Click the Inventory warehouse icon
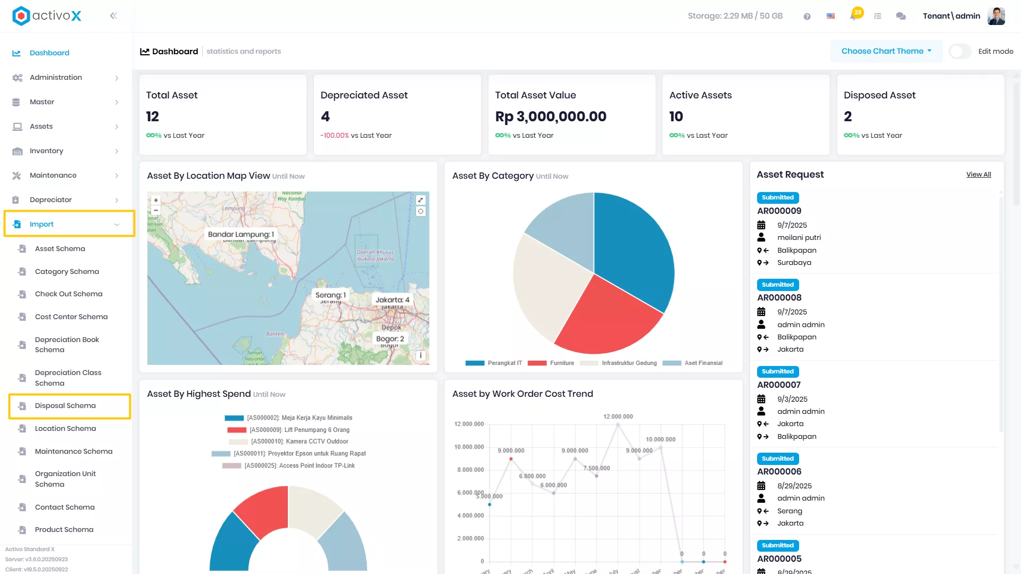 coord(17,151)
